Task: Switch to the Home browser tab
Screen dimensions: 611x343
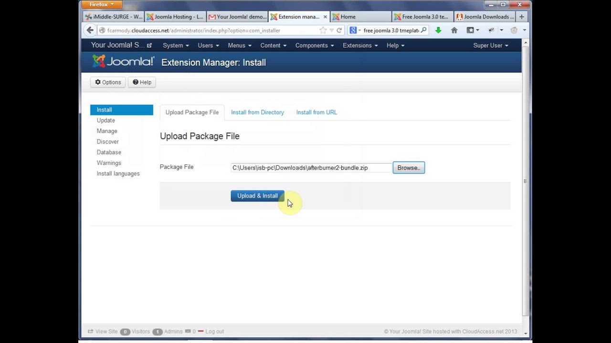Action: coord(360,17)
